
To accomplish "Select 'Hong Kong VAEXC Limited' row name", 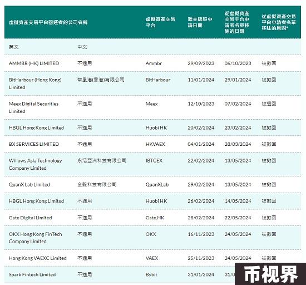I will pos(38,258).
